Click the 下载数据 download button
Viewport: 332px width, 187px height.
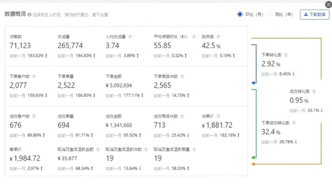(315, 14)
